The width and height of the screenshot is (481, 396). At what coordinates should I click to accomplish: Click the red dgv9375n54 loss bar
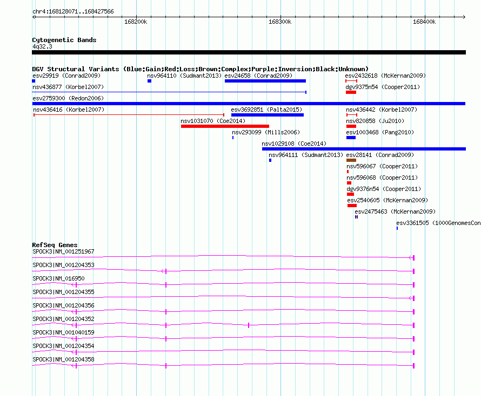(351, 92)
